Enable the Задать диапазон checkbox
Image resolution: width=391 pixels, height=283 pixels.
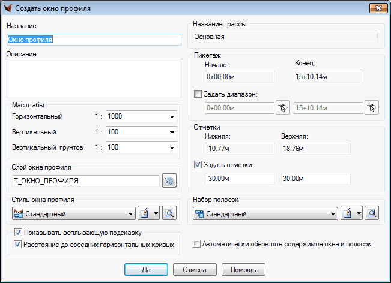[x=198, y=94]
